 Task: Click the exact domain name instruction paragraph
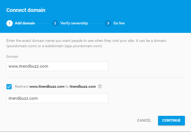coord(86,43)
